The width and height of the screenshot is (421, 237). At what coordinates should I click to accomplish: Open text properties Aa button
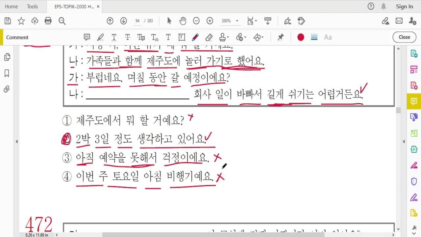coord(328,37)
